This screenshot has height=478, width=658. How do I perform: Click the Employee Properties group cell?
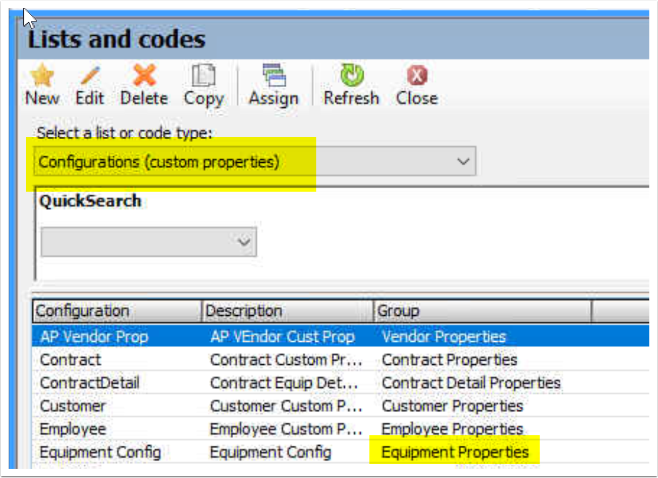pos(453,429)
